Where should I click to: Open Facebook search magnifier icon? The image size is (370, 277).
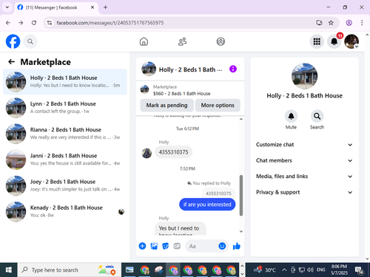pyautogui.click(x=30, y=41)
